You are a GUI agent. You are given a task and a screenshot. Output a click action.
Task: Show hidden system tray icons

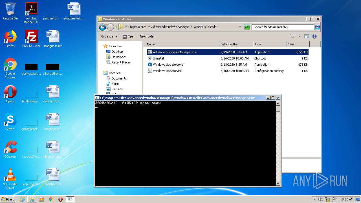point(314,199)
